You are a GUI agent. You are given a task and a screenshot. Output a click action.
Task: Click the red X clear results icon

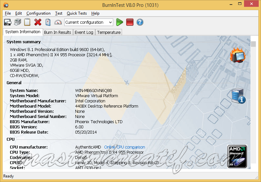[38, 22]
